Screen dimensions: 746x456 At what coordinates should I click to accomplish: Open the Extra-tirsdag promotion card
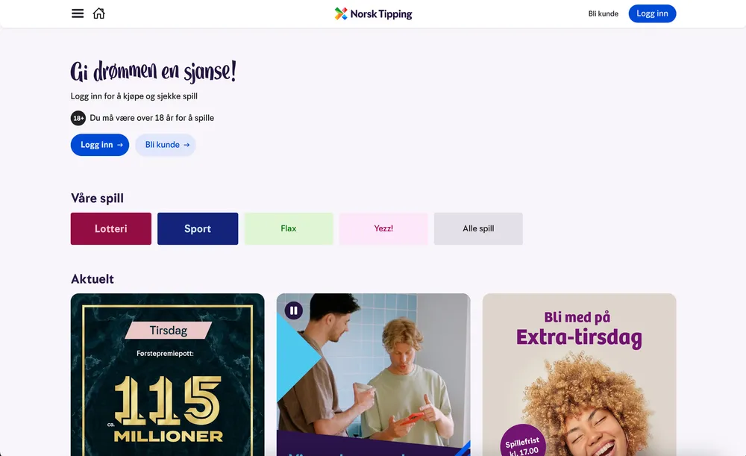coord(579,375)
